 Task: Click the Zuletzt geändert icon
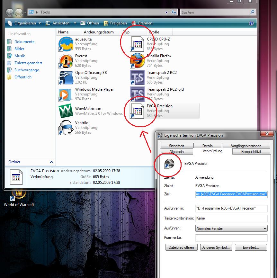(9, 63)
